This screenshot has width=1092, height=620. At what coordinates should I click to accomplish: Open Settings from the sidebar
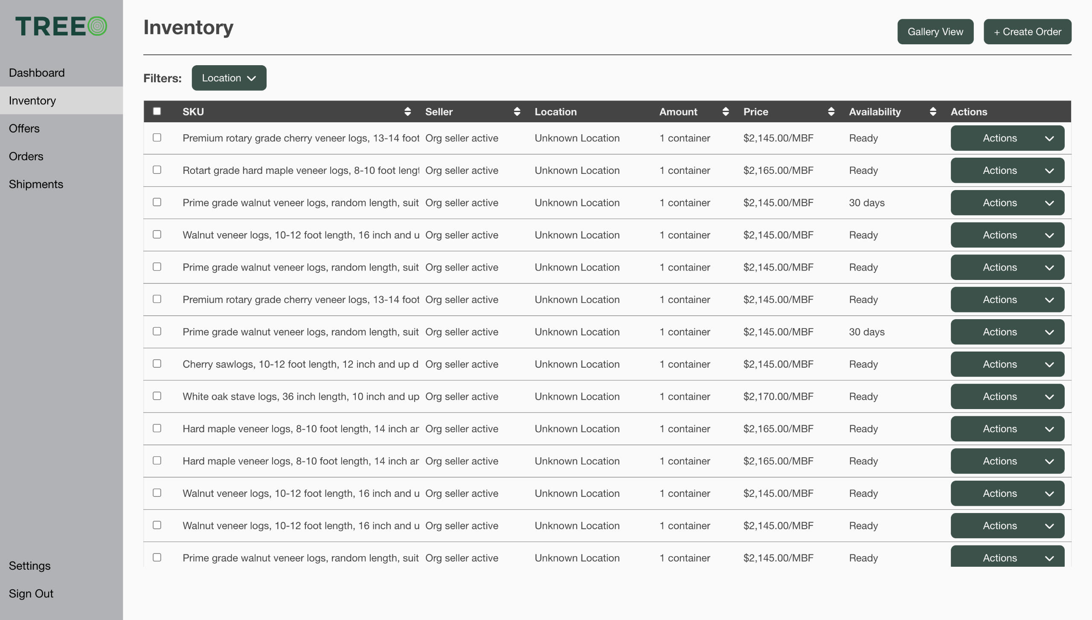click(x=29, y=566)
